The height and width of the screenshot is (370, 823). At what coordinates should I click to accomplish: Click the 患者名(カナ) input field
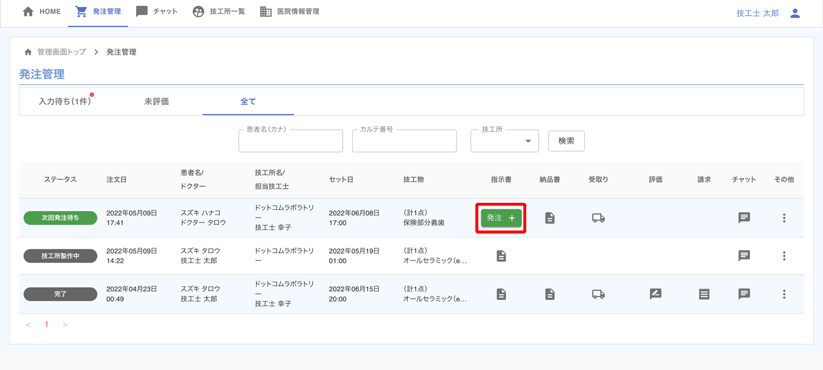pos(290,141)
